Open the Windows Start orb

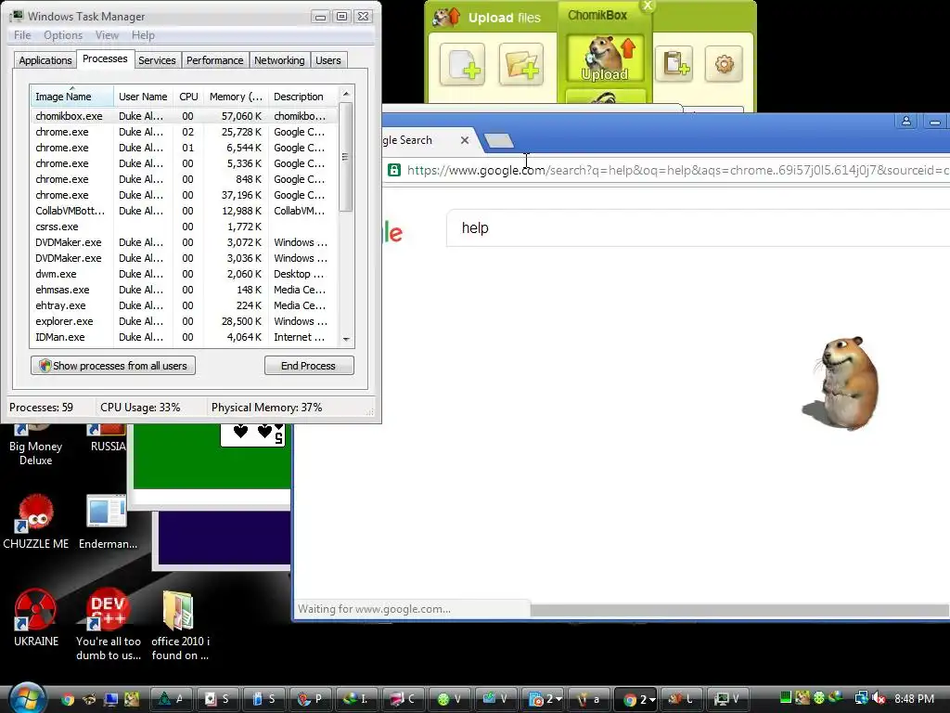pyautogui.click(x=27, y=698)
